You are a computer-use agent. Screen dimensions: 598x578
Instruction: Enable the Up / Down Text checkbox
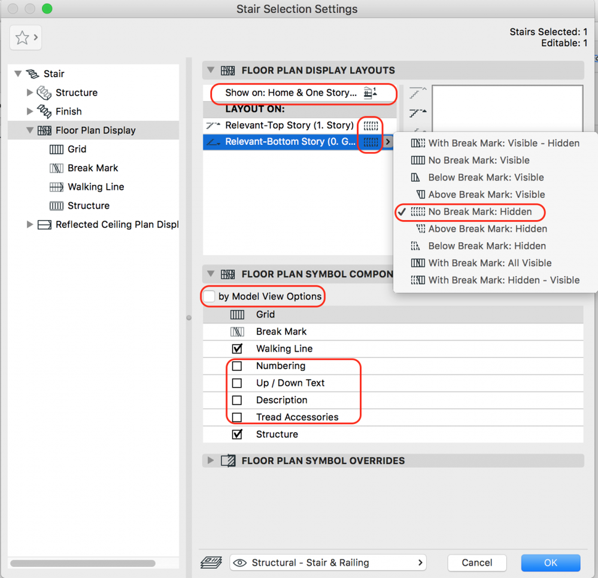[x=237, y=383]
